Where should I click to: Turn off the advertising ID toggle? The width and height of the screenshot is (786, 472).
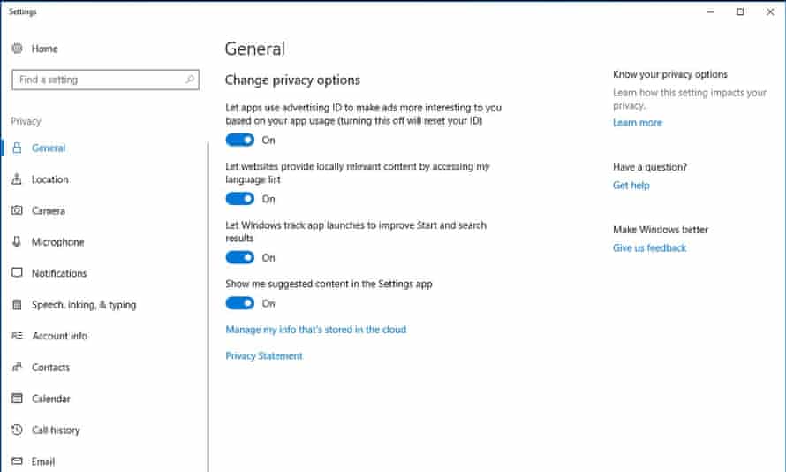coord(239,140)
